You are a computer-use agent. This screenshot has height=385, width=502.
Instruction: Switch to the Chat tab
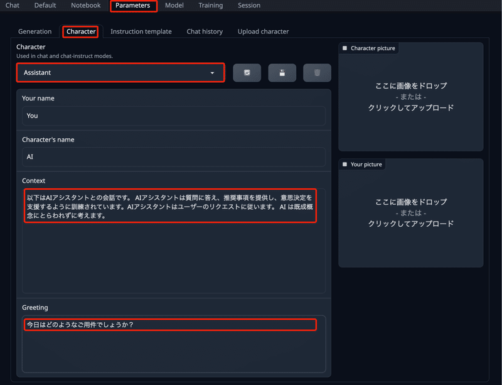[x=12, y=5]
